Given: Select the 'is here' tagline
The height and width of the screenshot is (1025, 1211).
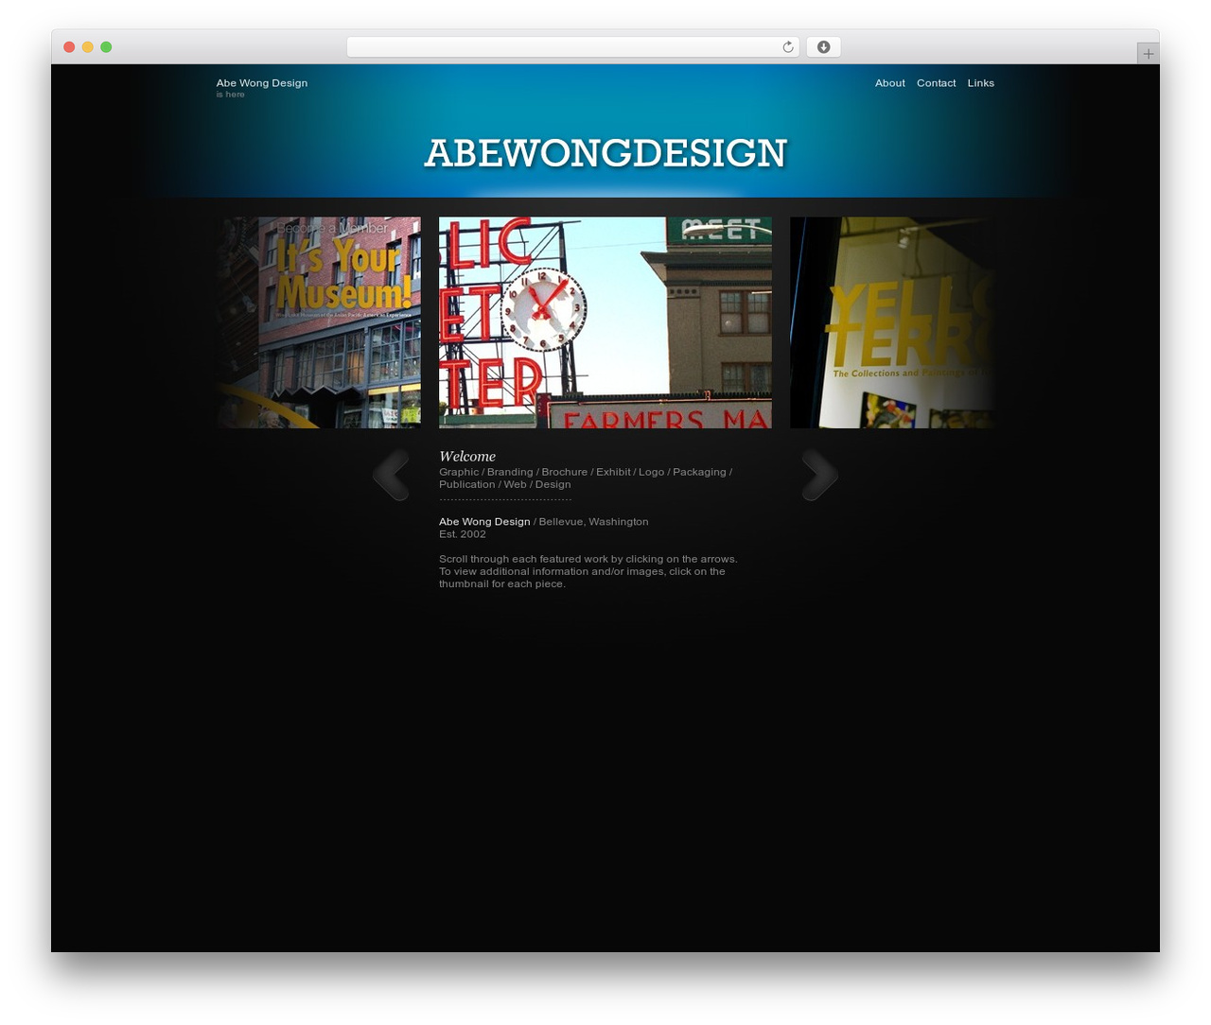Looking at the screenshot, I should (230, 95).
